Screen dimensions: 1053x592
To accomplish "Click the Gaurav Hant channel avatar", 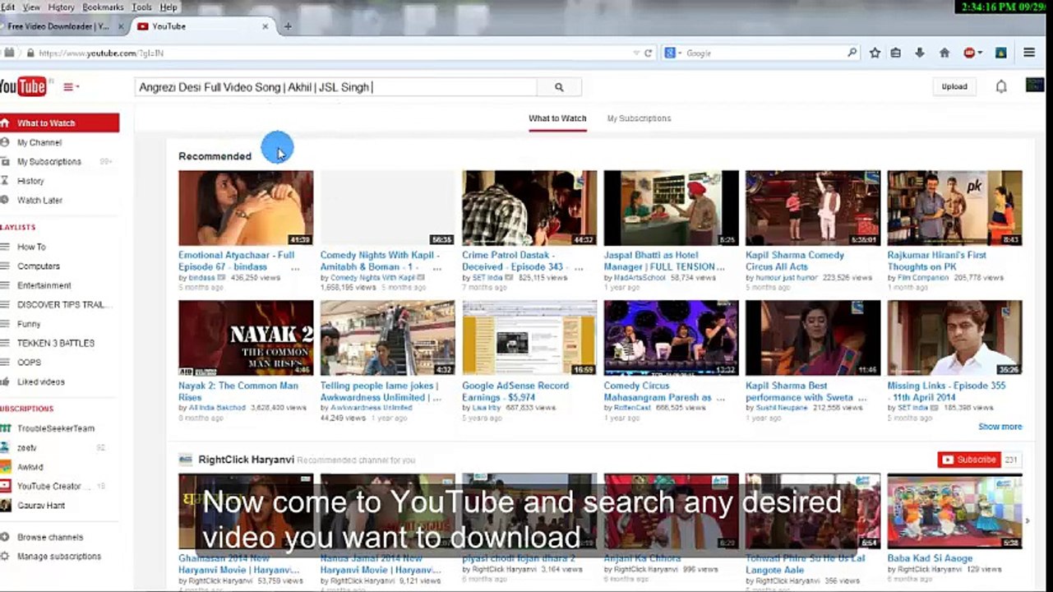I will tap(6, 506).
